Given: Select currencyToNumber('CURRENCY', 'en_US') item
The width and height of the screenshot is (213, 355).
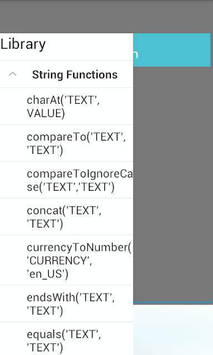Looking at the screenshot, I should point(67,260).
